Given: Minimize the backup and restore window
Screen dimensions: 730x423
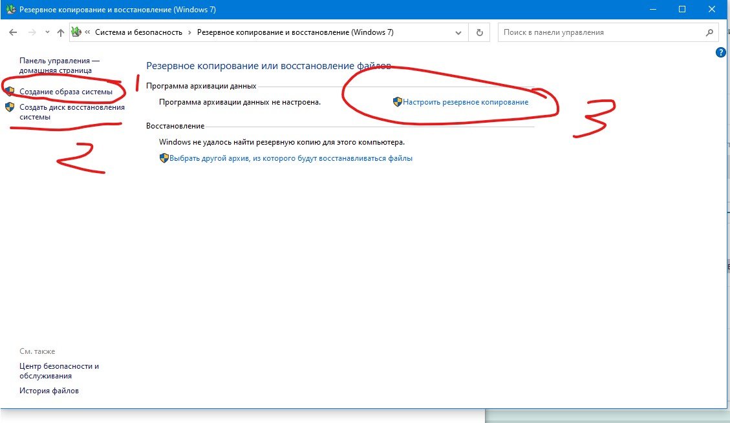Looking at the screenshot, I should (x=652, y=9).
